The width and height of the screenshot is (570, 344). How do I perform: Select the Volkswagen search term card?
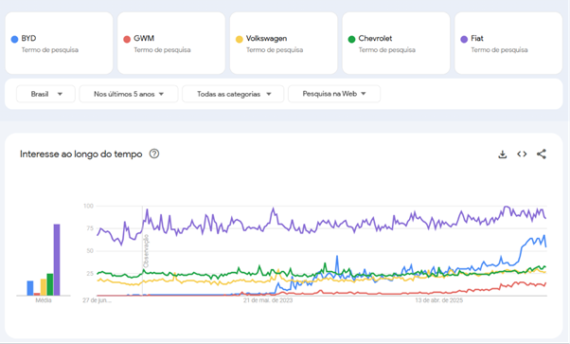point(283,44)
